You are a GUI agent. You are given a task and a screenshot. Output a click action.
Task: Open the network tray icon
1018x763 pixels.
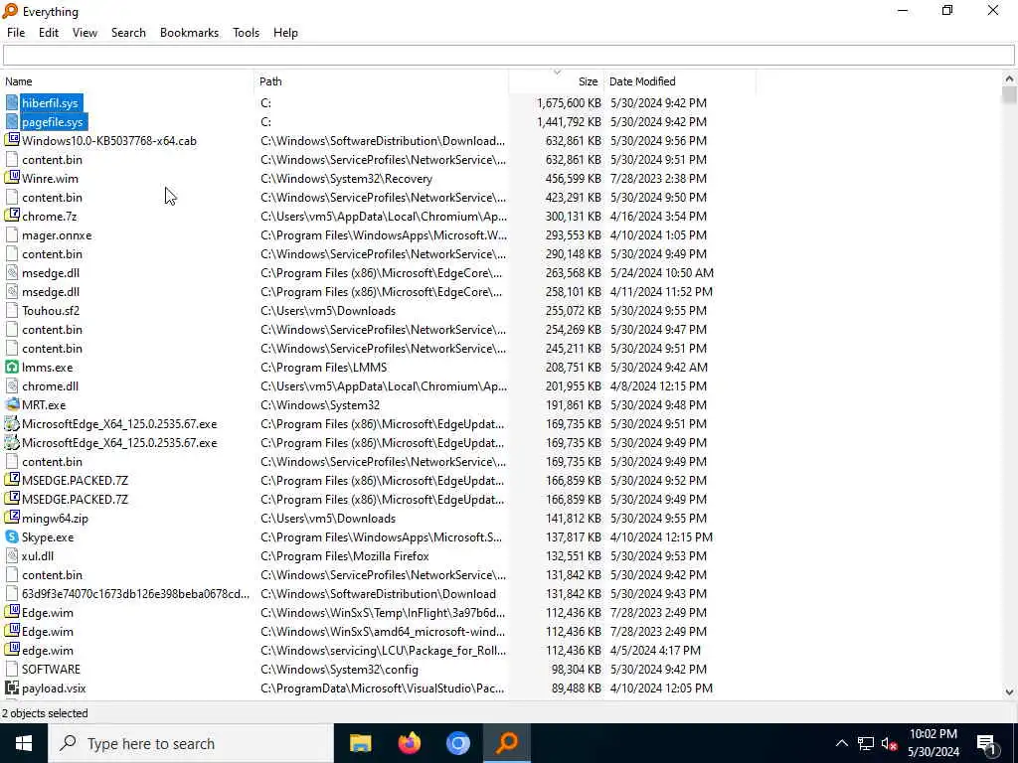[865, 743]
